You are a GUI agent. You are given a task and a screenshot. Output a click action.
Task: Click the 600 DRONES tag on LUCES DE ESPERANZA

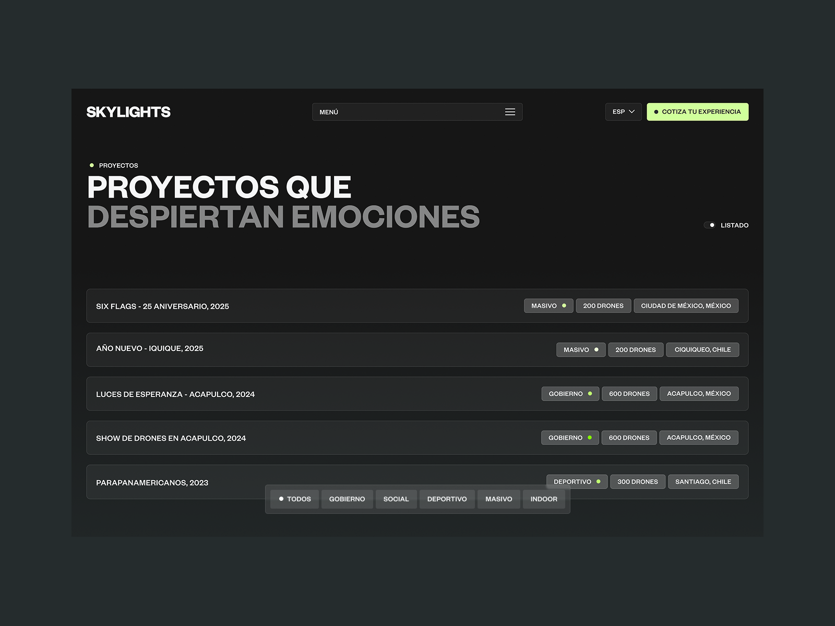[x=629, y=393]
